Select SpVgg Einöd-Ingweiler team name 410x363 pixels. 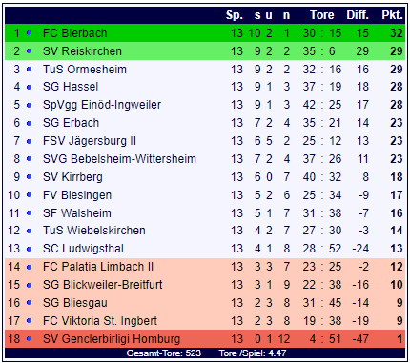pyautogui.click(x=102, y=105)
